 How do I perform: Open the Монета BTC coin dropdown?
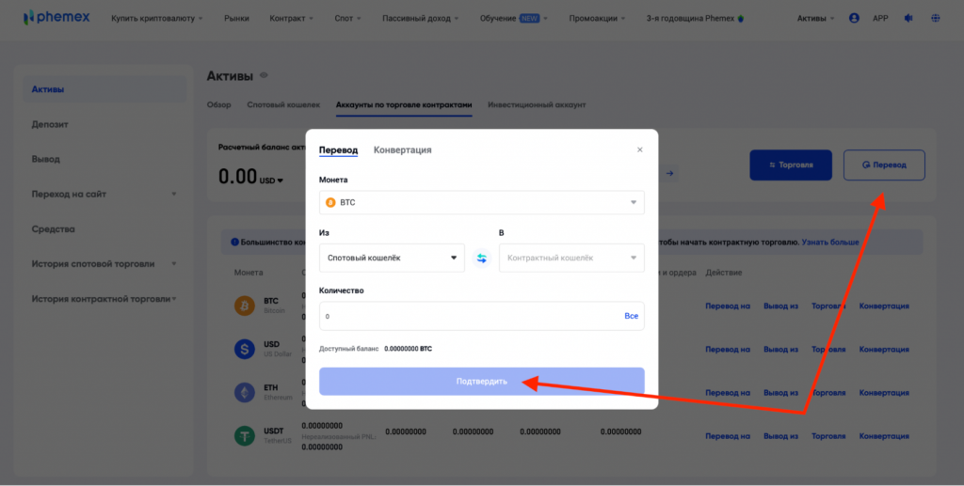(x=481, y=202)
